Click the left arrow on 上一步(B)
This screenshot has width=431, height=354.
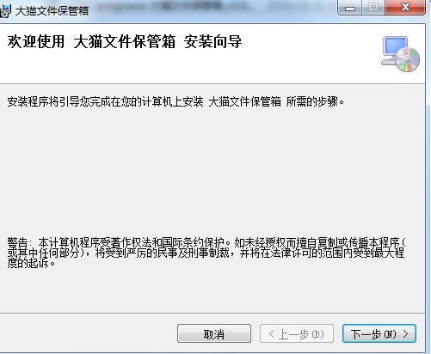pos(271,333)
